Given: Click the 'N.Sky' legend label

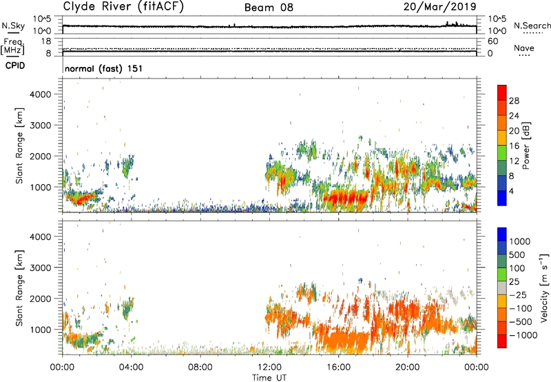Looking at the screenshot, I should (13, 26).
